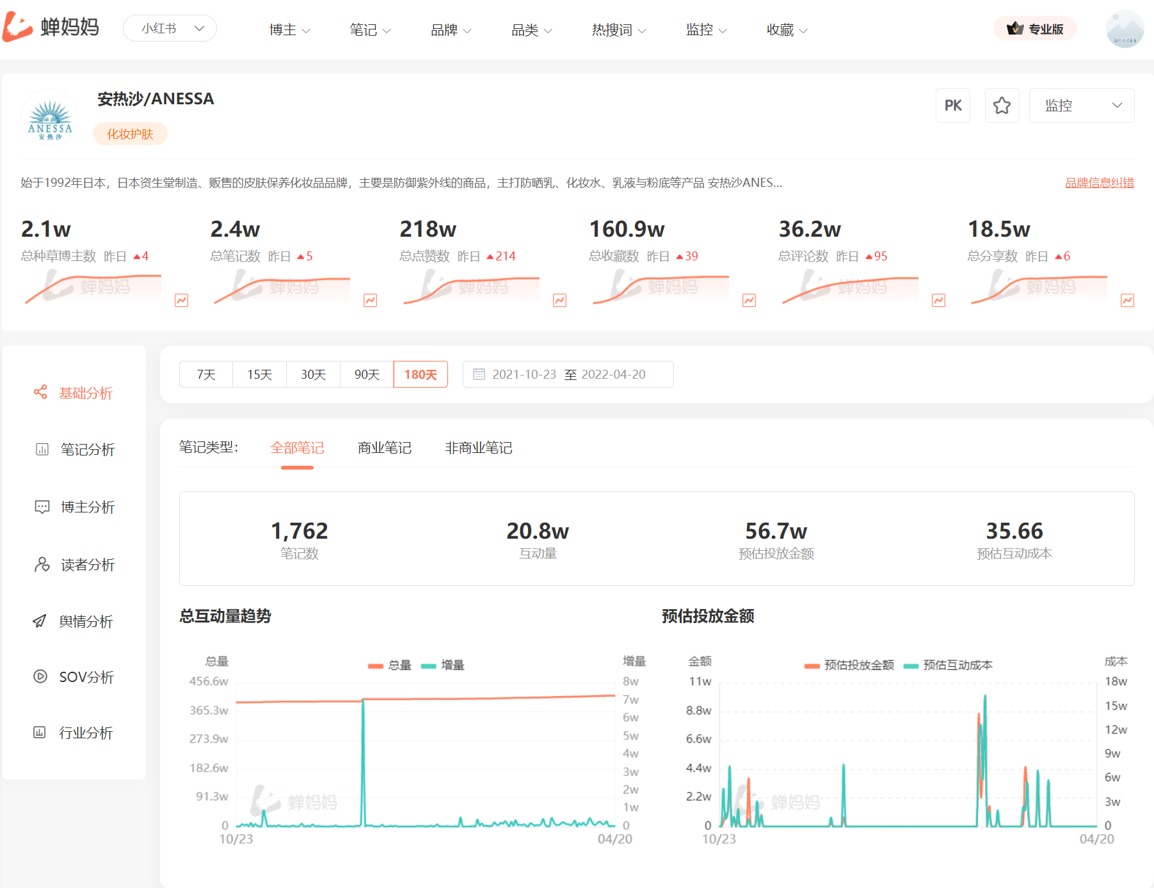
Task: Select the 15天 time range
Action: [260, 374]
